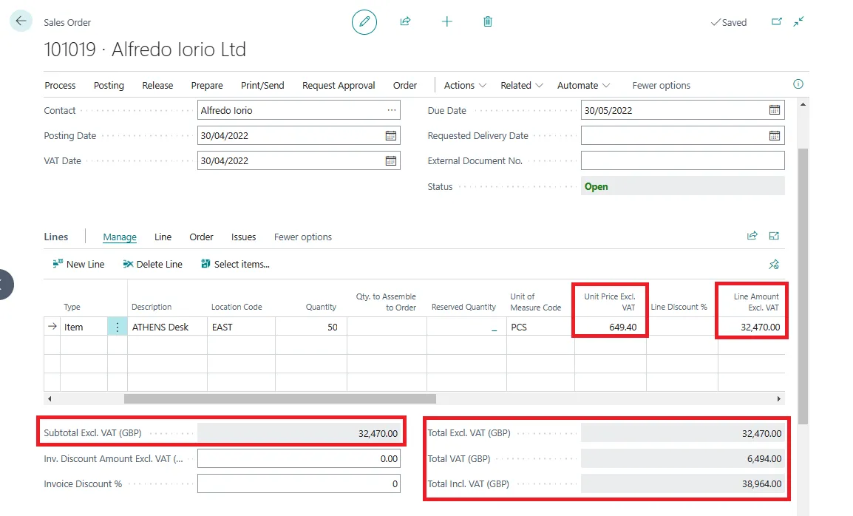Expand the Automate dropdown
The height and width of the screenshot is (516, 853).
pos(583,86)
